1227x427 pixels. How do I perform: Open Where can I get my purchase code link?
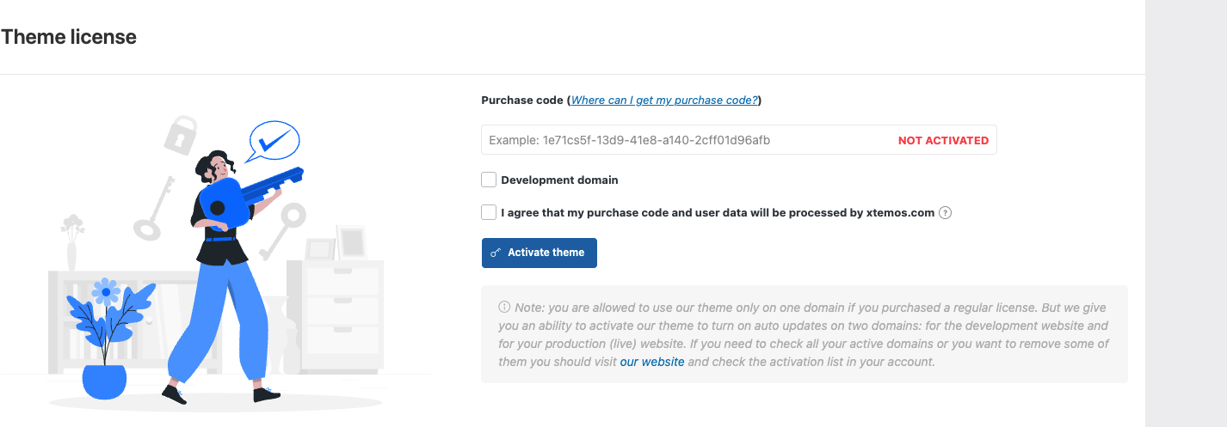(664, 101)
